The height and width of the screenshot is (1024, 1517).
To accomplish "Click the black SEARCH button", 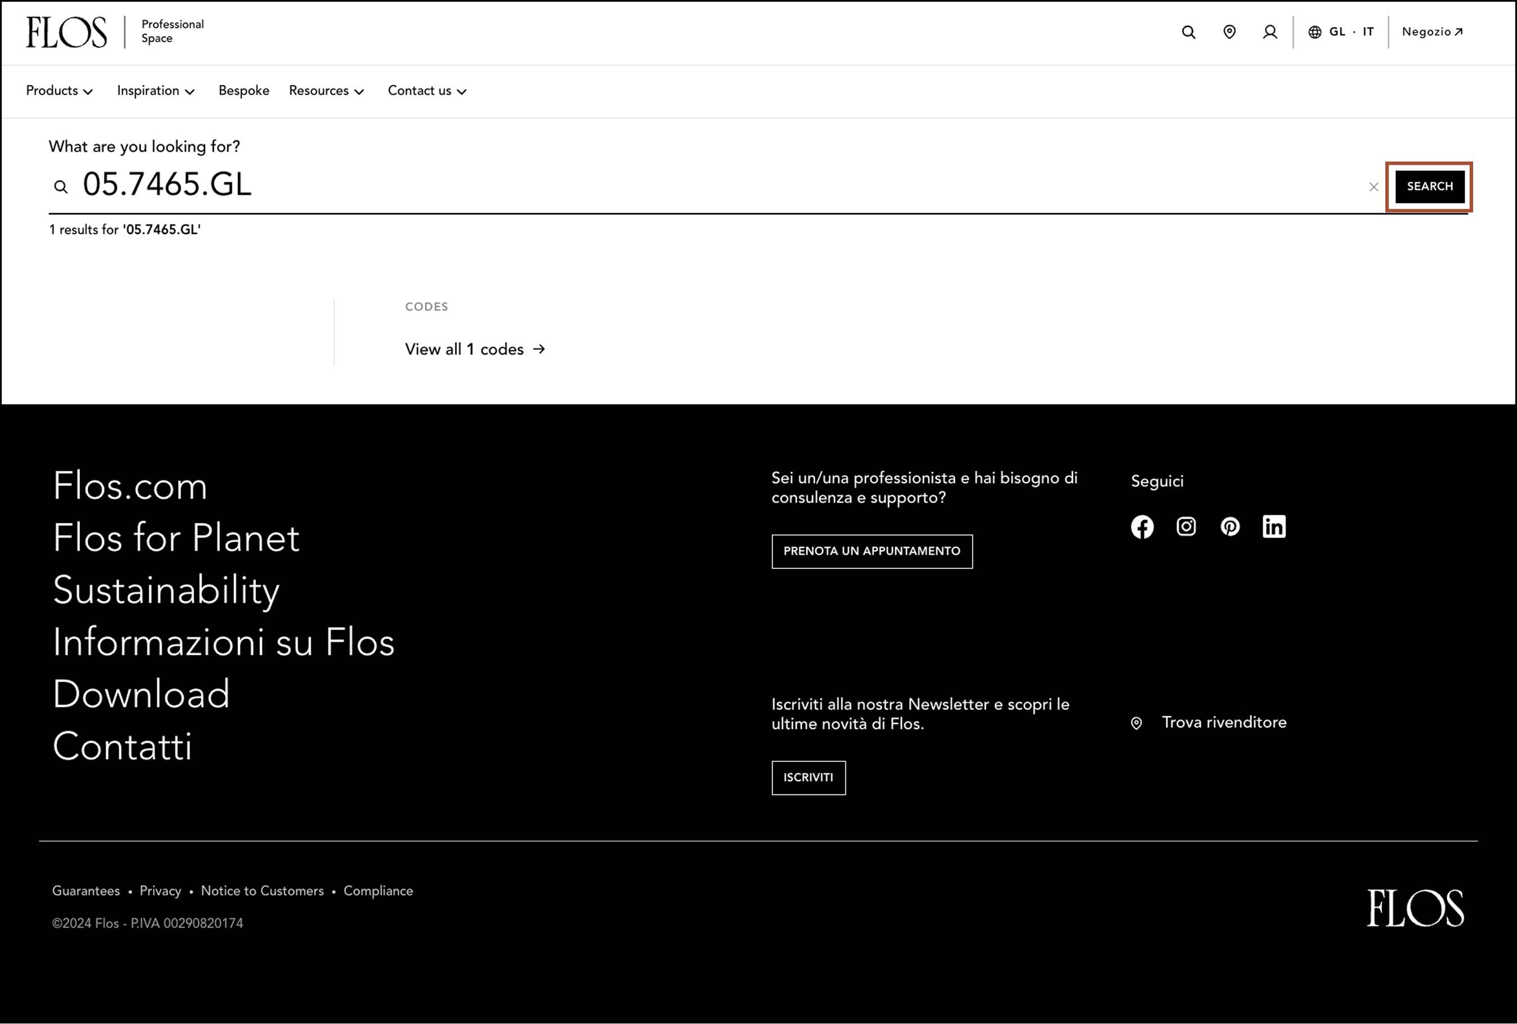I will [x=1430, y=187].
